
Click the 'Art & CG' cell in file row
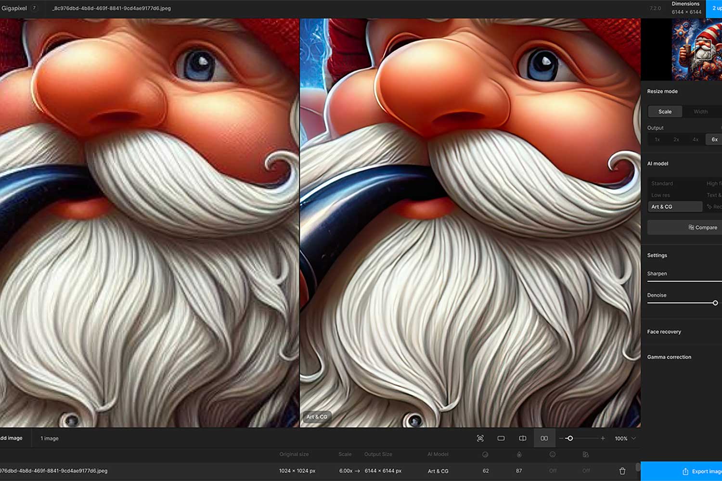coord(438,471)
